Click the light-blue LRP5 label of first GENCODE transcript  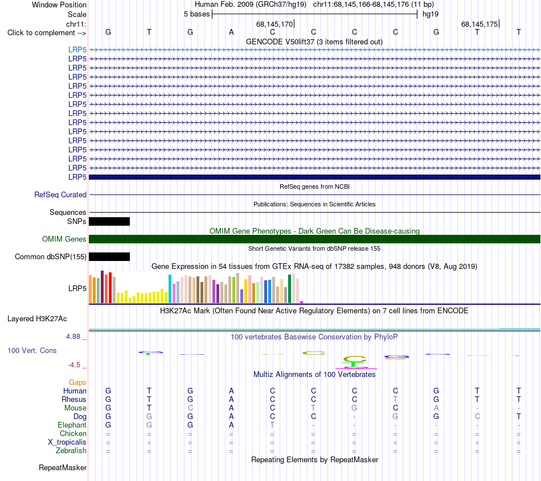[x=77, y=49]
